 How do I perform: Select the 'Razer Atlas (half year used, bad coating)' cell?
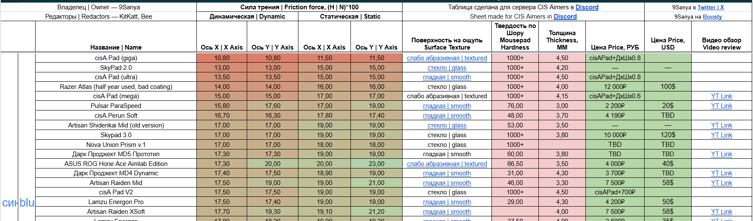116,87
